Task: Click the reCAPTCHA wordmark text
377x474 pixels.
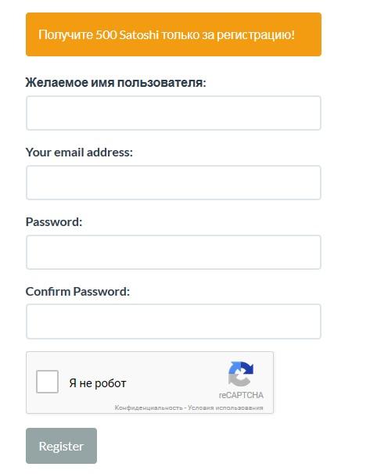Action: 241,395
